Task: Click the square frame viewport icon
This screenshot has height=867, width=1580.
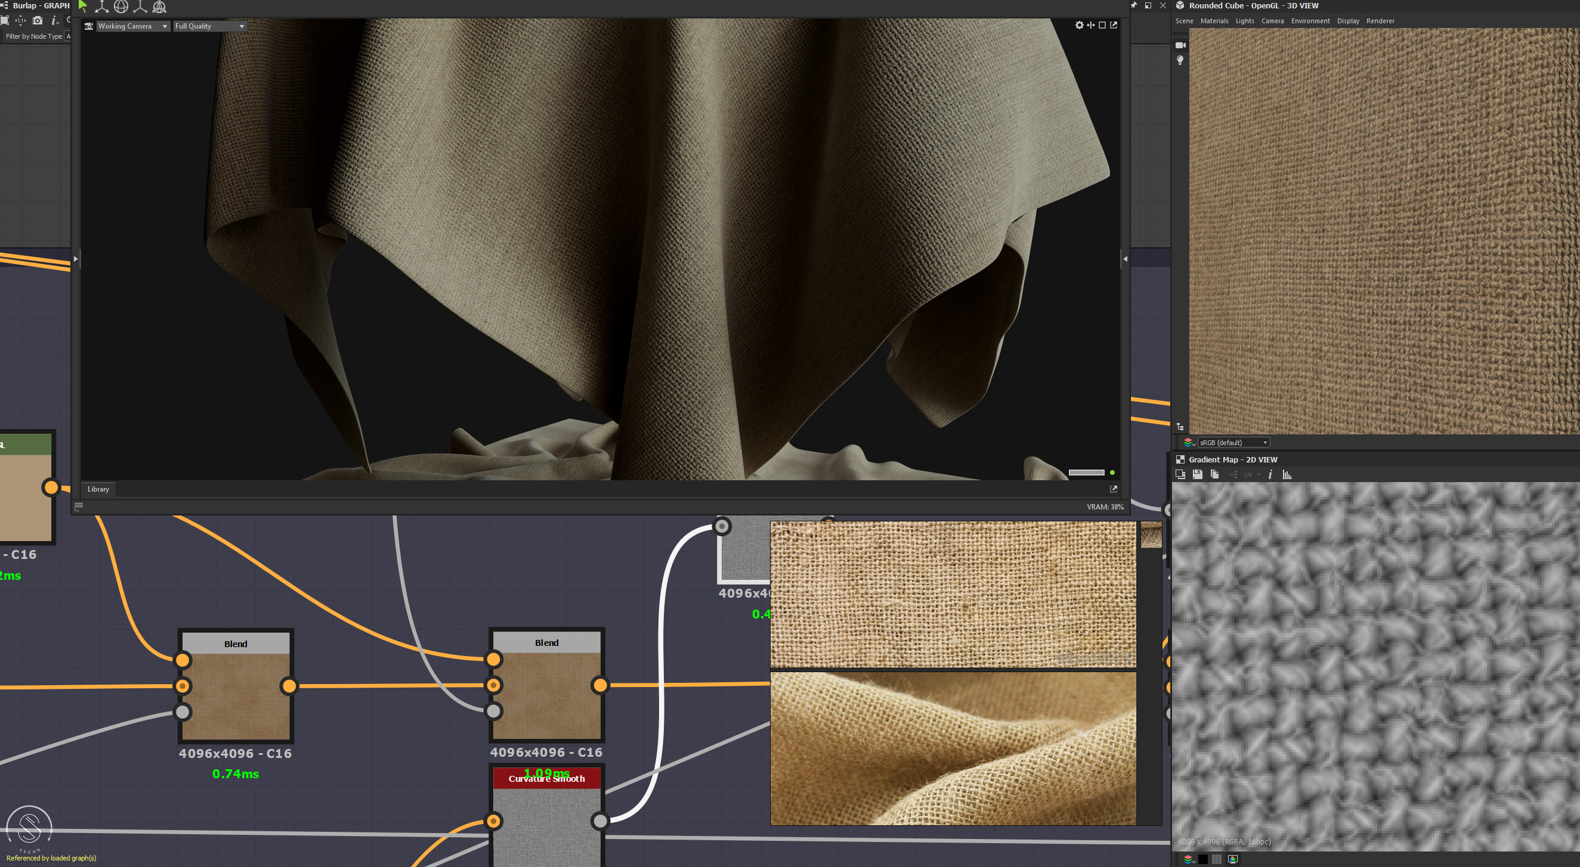Action: (x=1102, y=25)
